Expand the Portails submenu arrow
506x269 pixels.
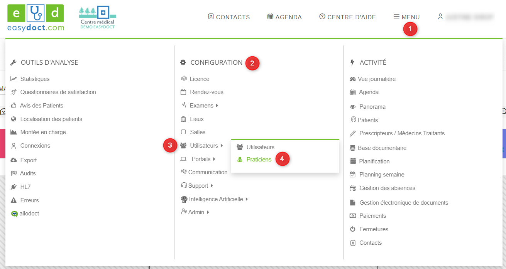(214, 159)
